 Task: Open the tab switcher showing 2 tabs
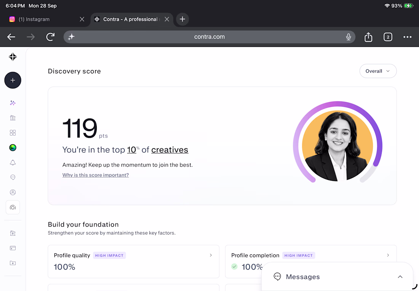388,37
